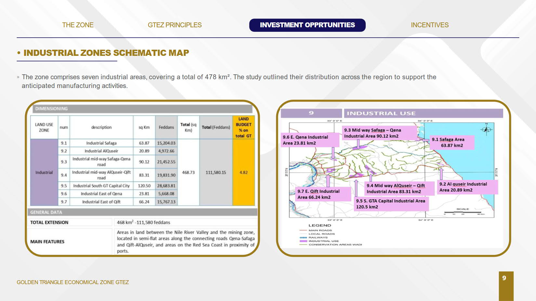Select the Industrial East of Qena cell

coord(101,194)
